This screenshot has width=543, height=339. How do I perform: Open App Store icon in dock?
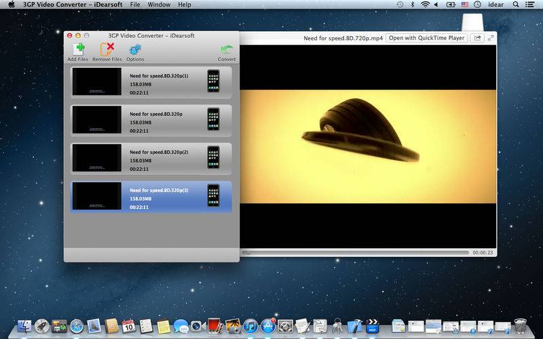267,326
